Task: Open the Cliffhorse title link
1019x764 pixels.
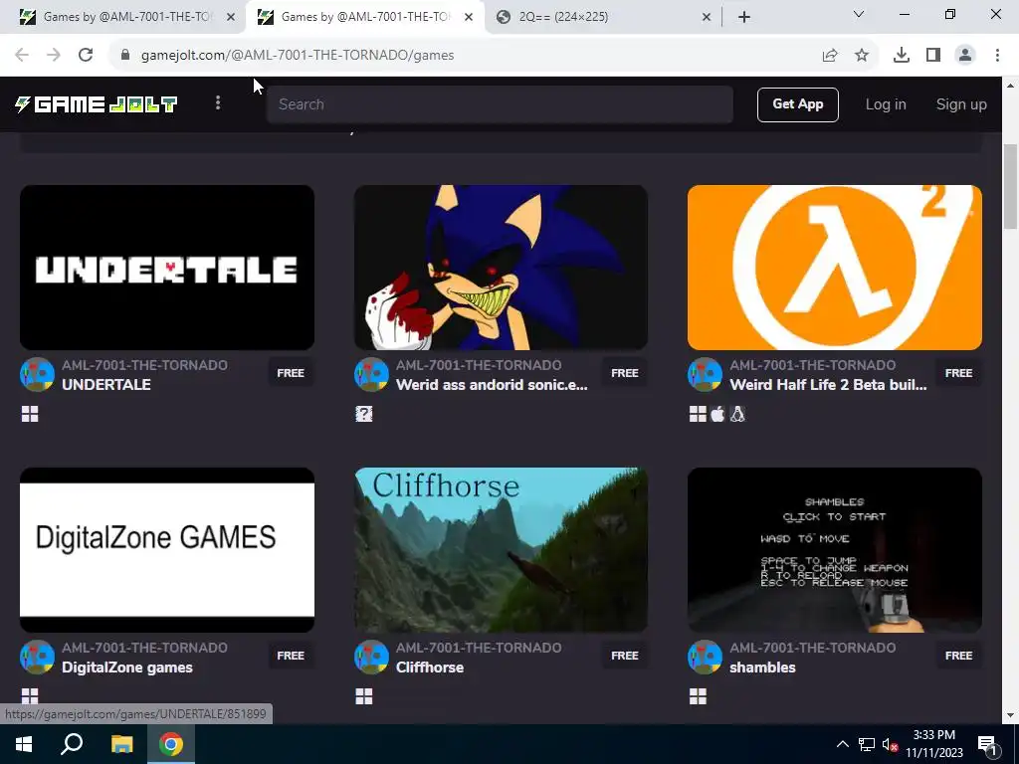Action: coord(430,668)
